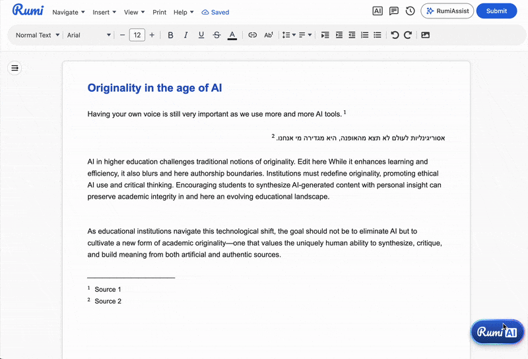Click decrease indent icon

(x=352, y=35)
